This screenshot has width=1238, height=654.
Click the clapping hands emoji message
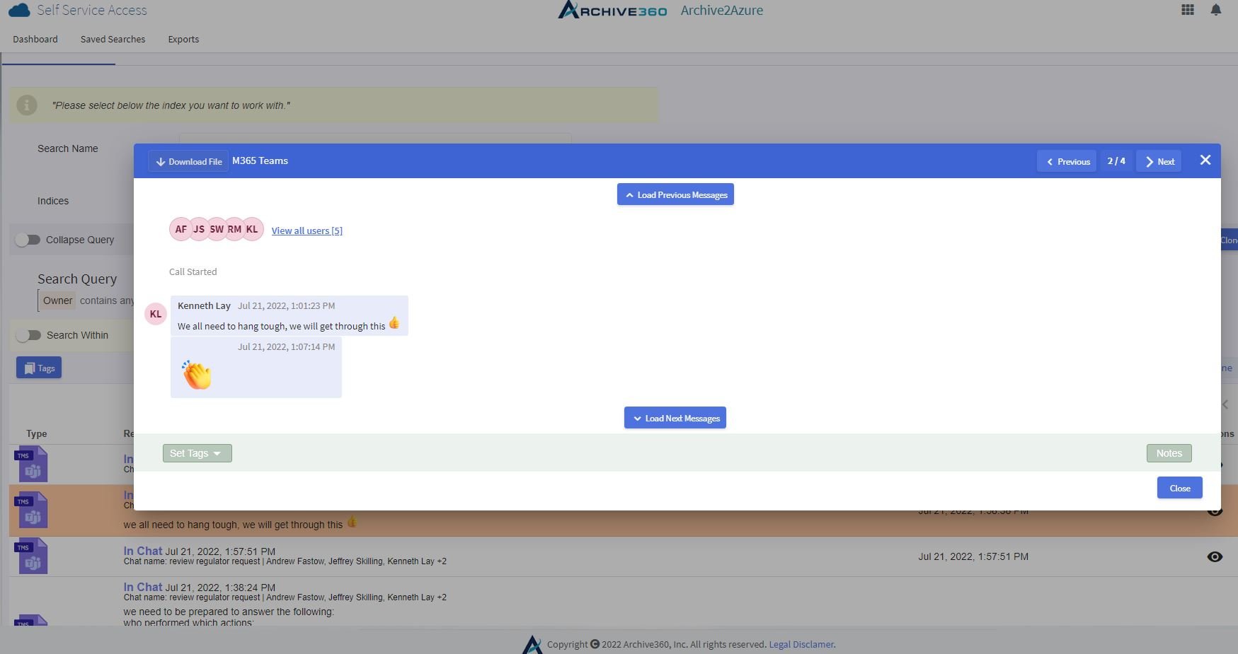[x=197, y=375]
